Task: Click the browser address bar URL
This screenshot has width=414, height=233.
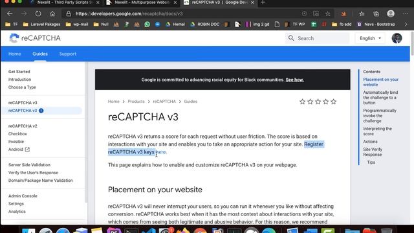Action: pyautogui.click(x=129, y=14)
